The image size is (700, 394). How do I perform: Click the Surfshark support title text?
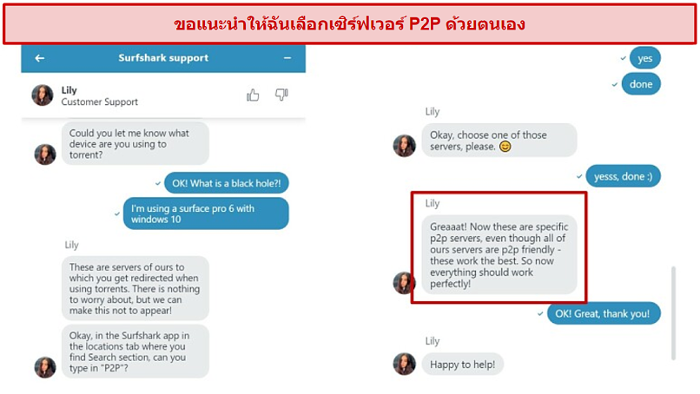163,58
